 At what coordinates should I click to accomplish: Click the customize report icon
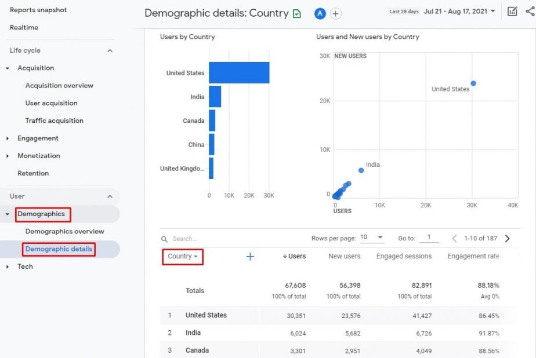pos(513,11)
